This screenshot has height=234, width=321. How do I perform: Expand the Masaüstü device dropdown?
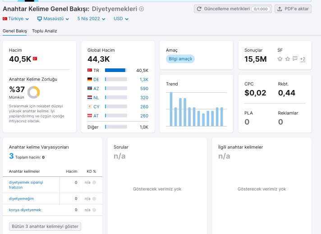53,19
